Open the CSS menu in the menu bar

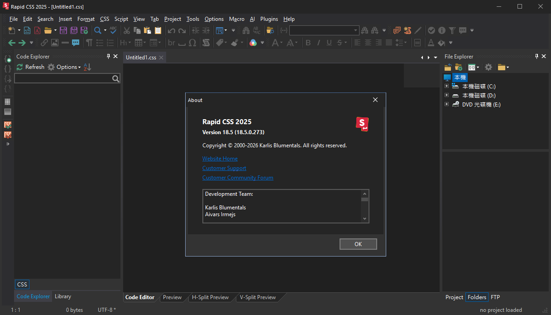coord(105,19)
